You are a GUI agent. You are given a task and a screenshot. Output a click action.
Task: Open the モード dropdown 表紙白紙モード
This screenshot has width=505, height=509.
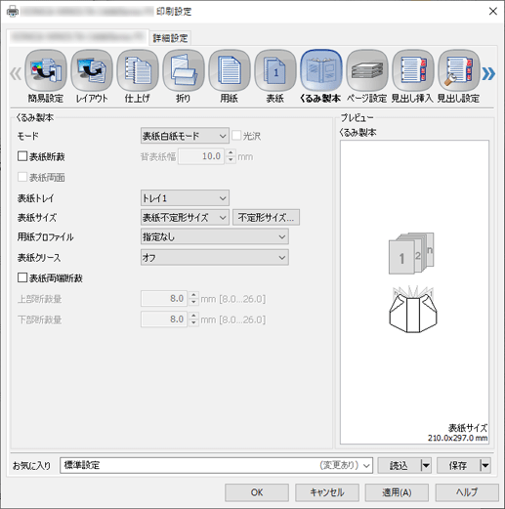(185, 136)
